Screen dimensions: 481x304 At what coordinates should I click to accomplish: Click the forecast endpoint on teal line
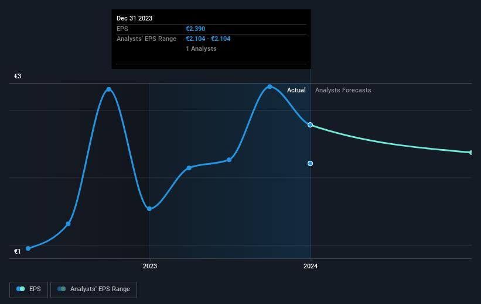point(471,153)
